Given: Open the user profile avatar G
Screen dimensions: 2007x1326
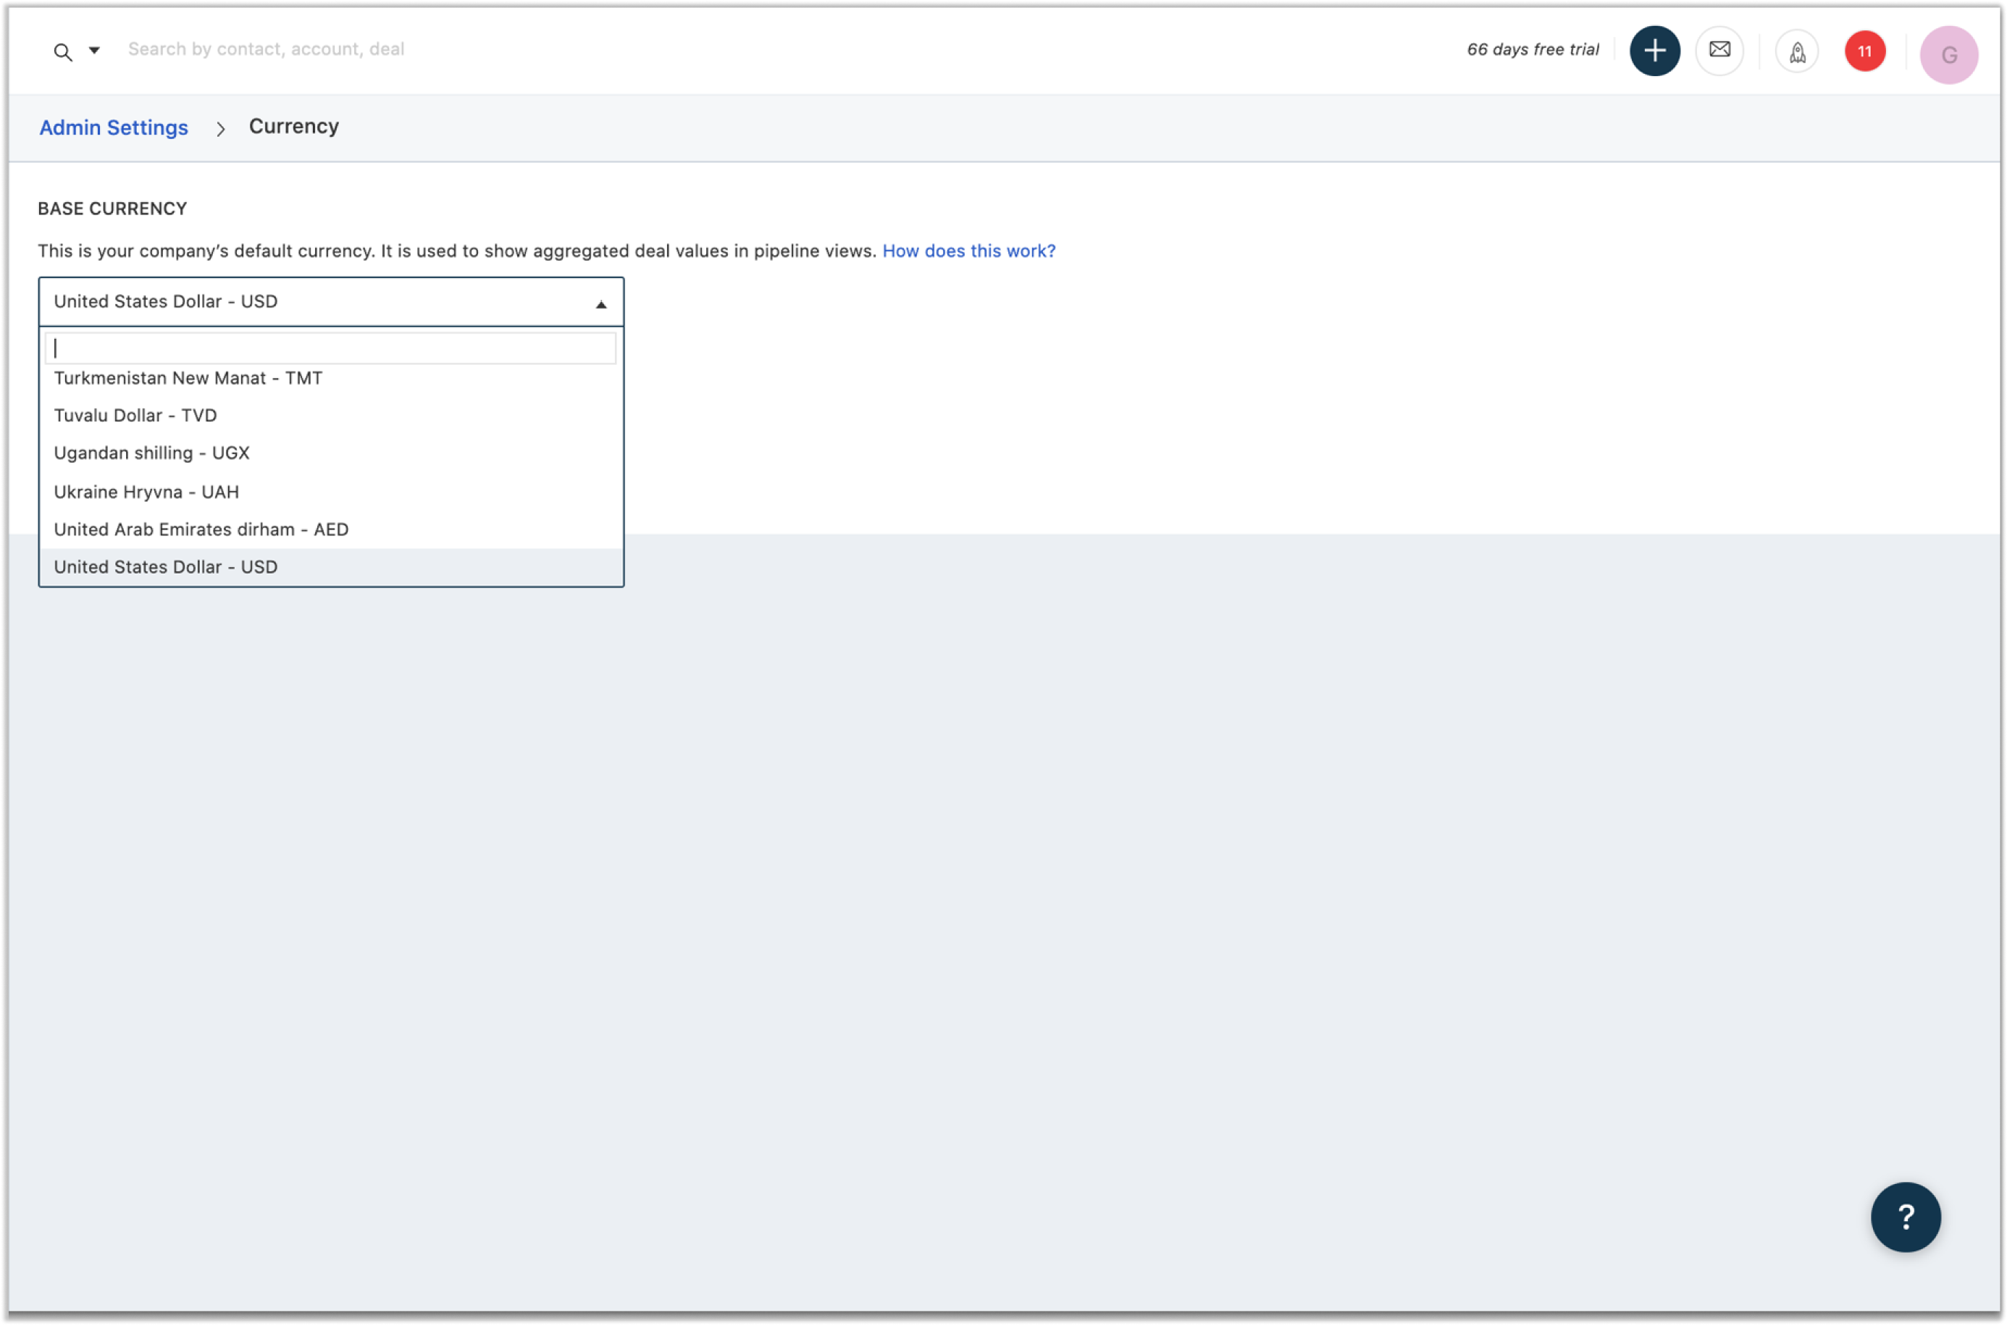Looking at the screenshot, I should coord(1948,55).
